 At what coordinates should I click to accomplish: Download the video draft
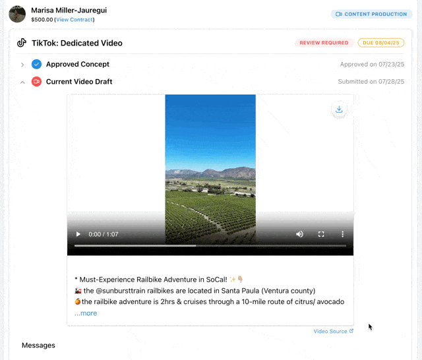point(339,109)
